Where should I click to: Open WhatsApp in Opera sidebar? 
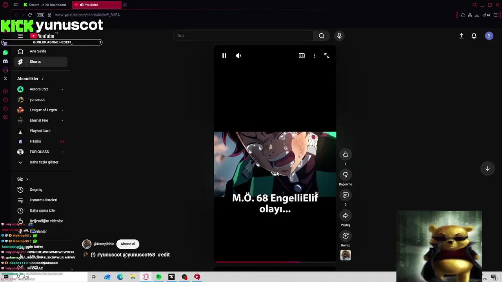(5, 52)
